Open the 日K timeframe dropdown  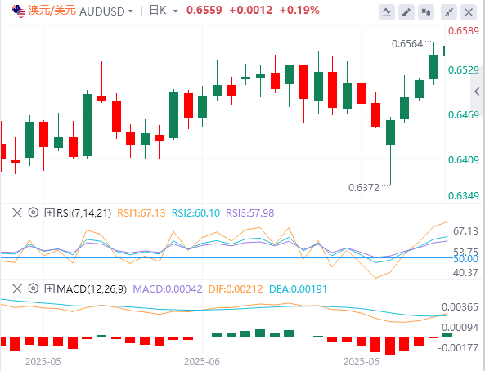point(164,11)
